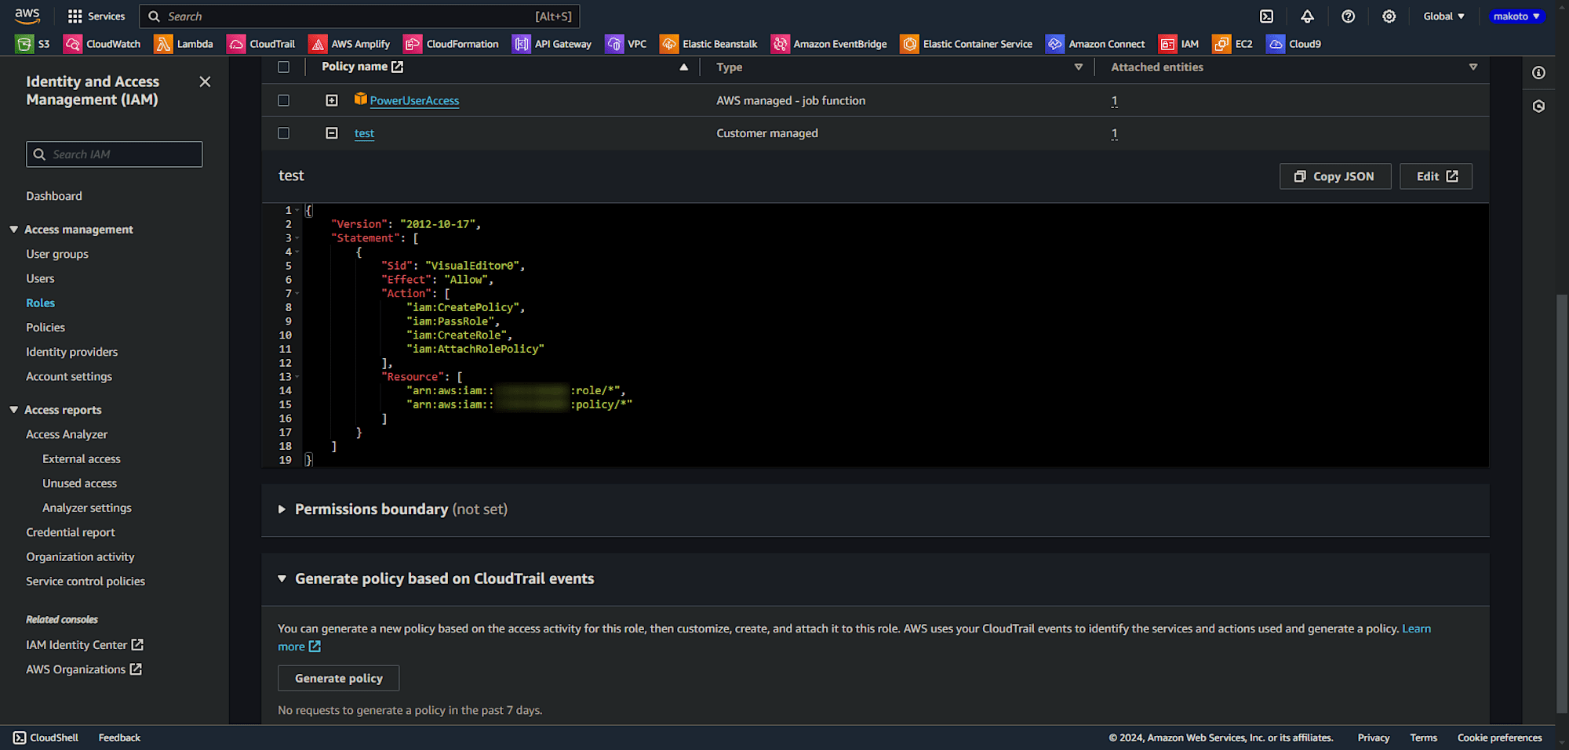Collapse the Access reports nav group
The image size is (1569, 750).
pyautogui.click(x=13, y=410)
